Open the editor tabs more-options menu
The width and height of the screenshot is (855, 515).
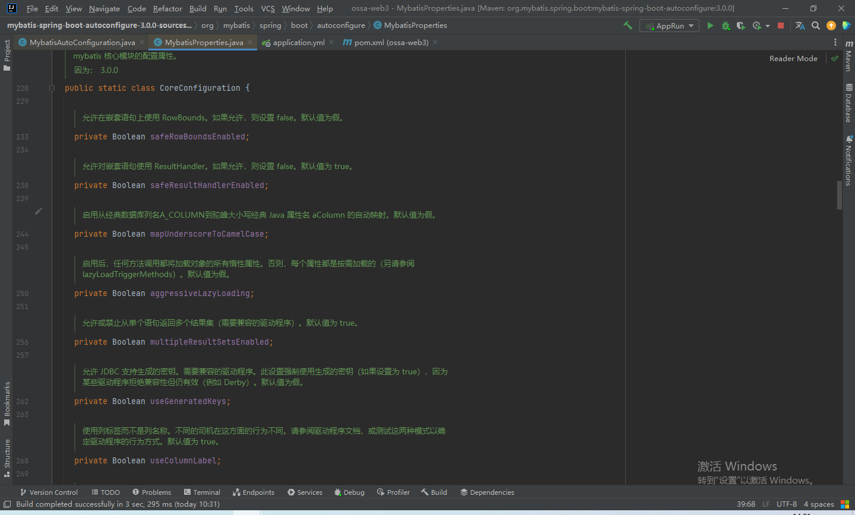pos(835,42)
